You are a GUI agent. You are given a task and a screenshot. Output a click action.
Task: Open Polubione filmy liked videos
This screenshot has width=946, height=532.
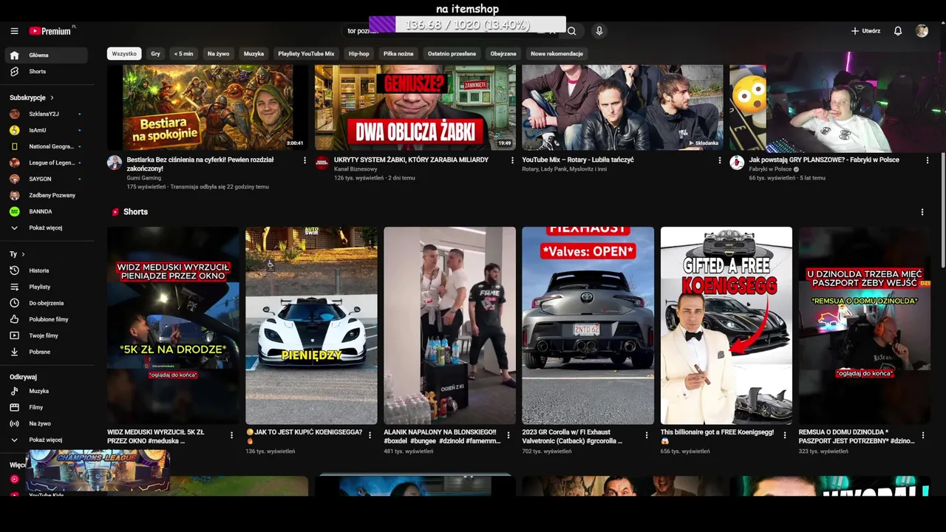tap(46, 319)
